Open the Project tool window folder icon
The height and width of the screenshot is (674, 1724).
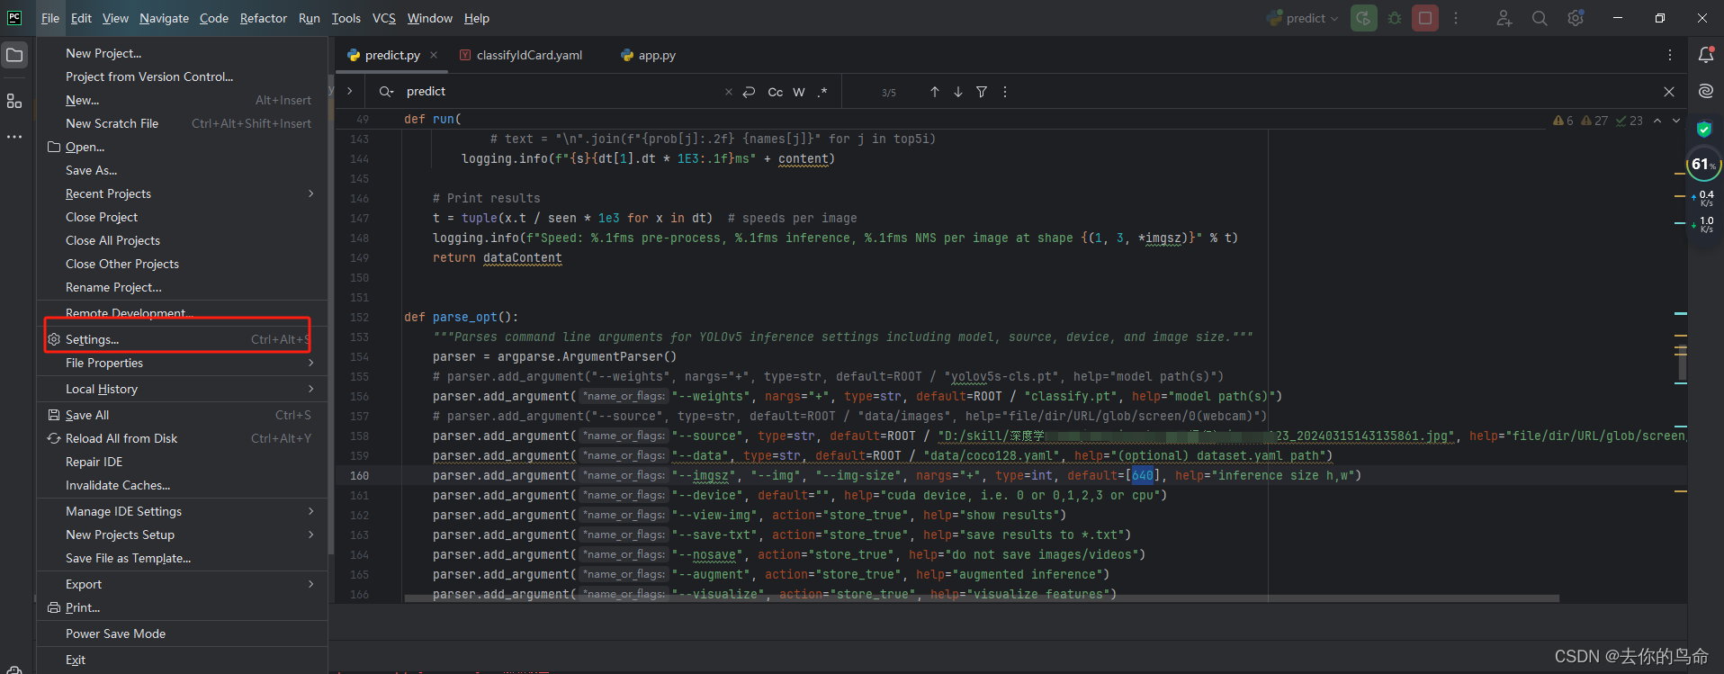[x=14, y=56]
